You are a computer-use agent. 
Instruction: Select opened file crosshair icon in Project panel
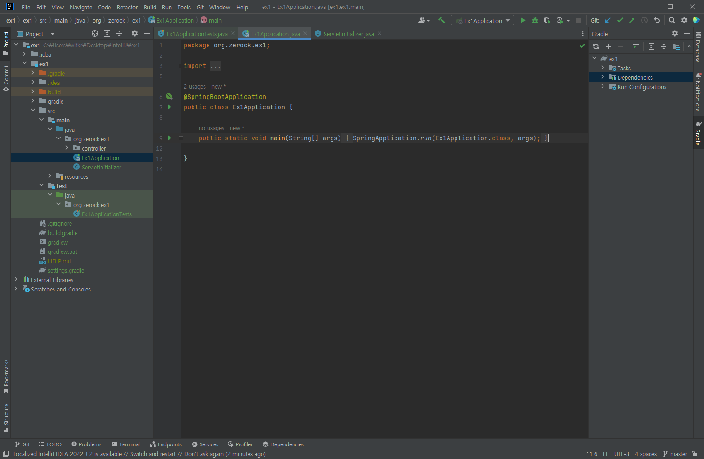[x=95, y=33]
